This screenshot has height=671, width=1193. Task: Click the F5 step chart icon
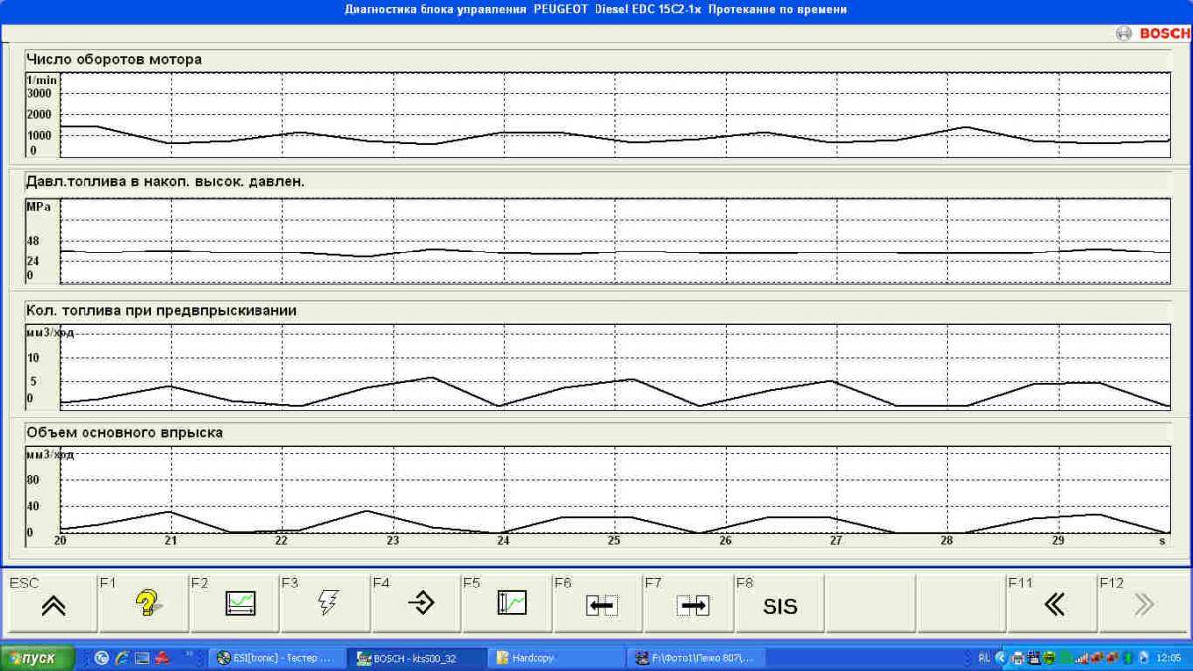pos(509,603)
